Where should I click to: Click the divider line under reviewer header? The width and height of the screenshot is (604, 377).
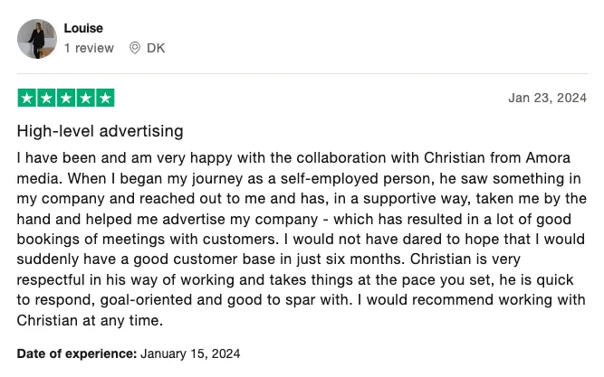302,73
